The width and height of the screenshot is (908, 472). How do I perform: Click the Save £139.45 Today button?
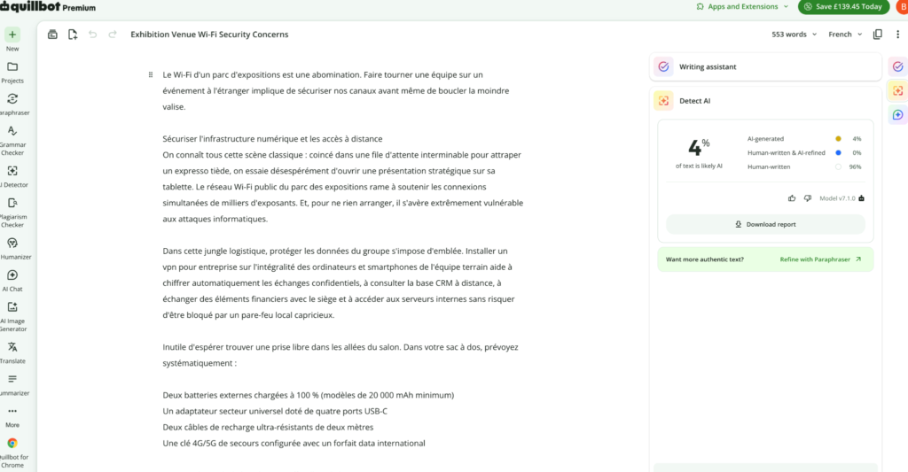[x=843, y=7]
